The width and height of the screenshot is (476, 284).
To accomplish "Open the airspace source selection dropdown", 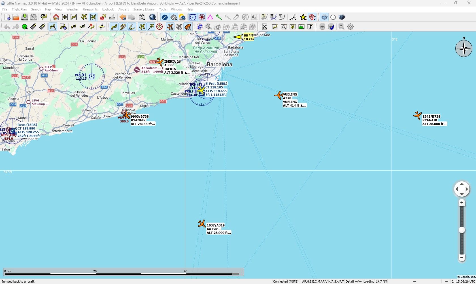I will pos(209,27).
